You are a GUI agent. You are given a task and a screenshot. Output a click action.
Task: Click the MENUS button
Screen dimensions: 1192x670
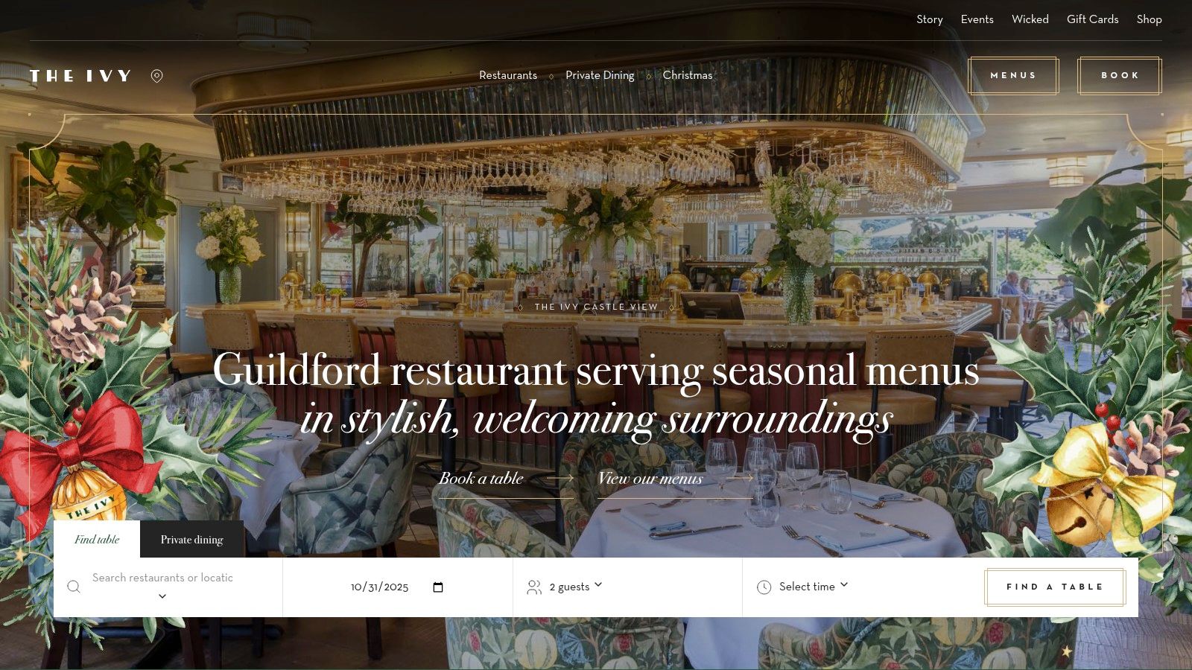click(1013, 76)
